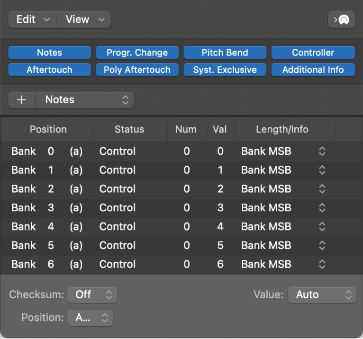Toggle the Additional Info filter button
This screenshot has width=363, height=339.
coord(313,70)
